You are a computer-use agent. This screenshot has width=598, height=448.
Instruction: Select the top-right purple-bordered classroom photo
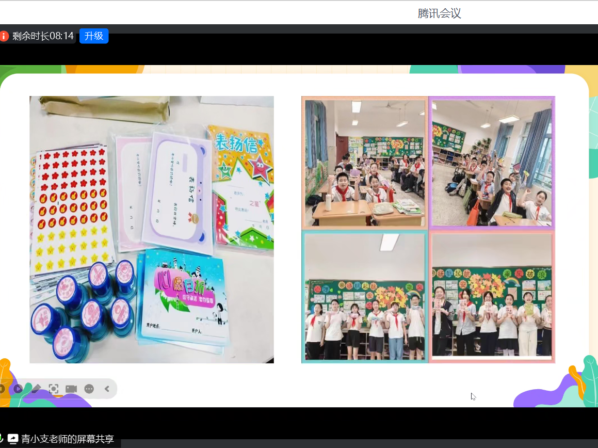[x=492, y=163]
